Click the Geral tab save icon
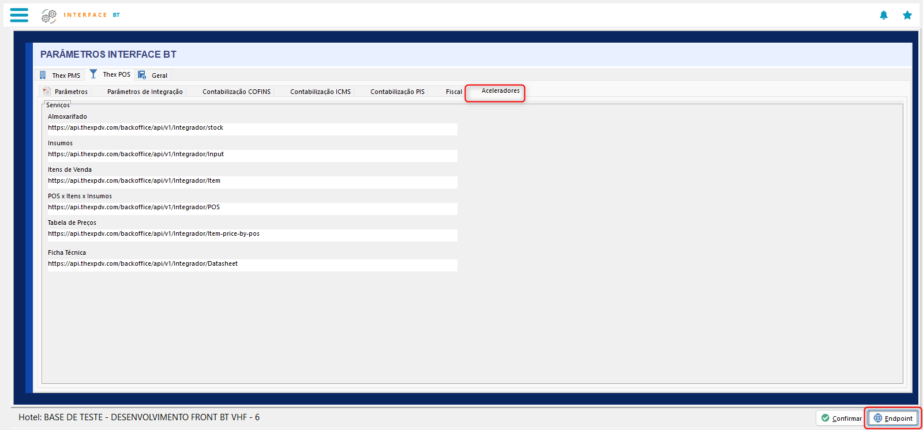 click(142, 75)
